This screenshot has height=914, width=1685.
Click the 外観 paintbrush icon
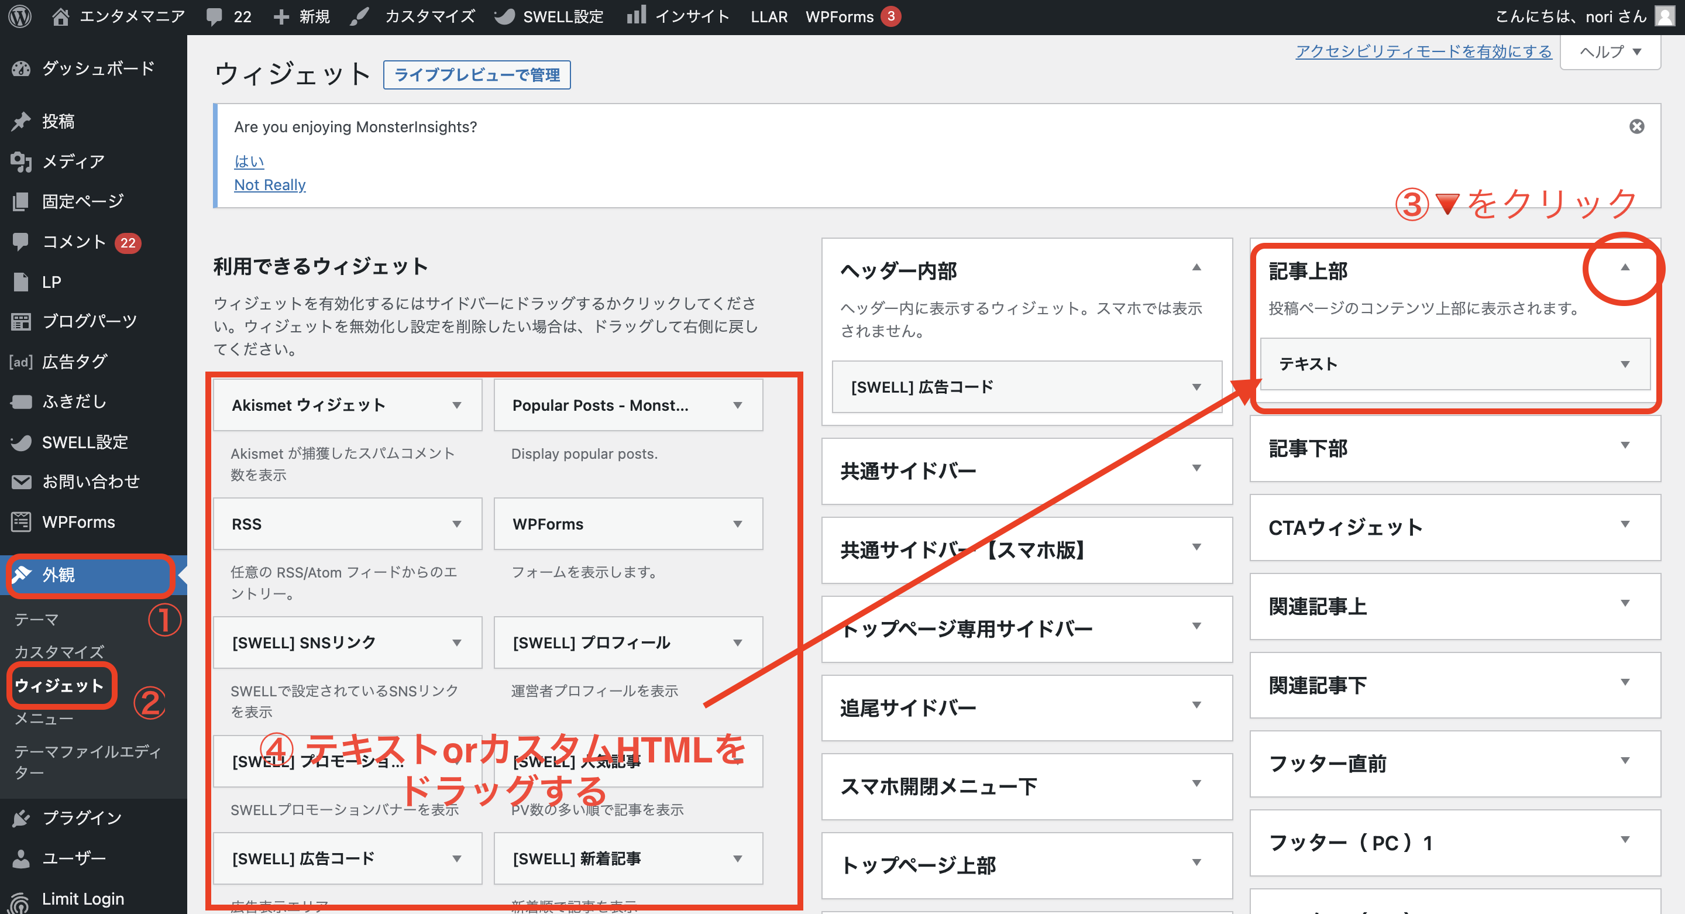coord(21,575)
